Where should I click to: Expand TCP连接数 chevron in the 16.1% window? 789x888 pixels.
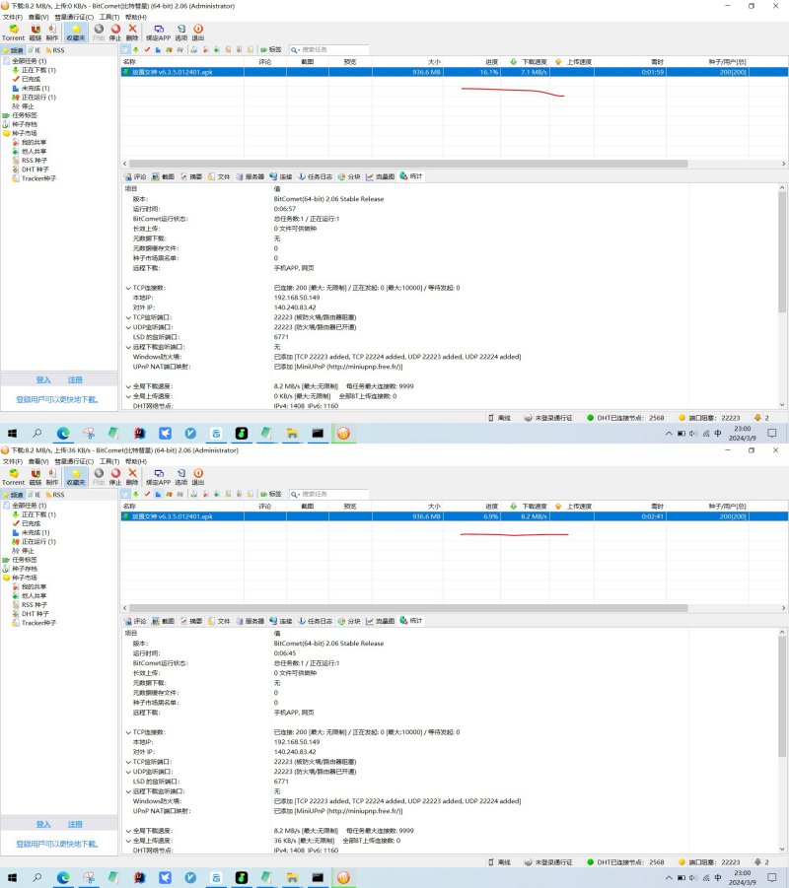click(x=128, y=288)
